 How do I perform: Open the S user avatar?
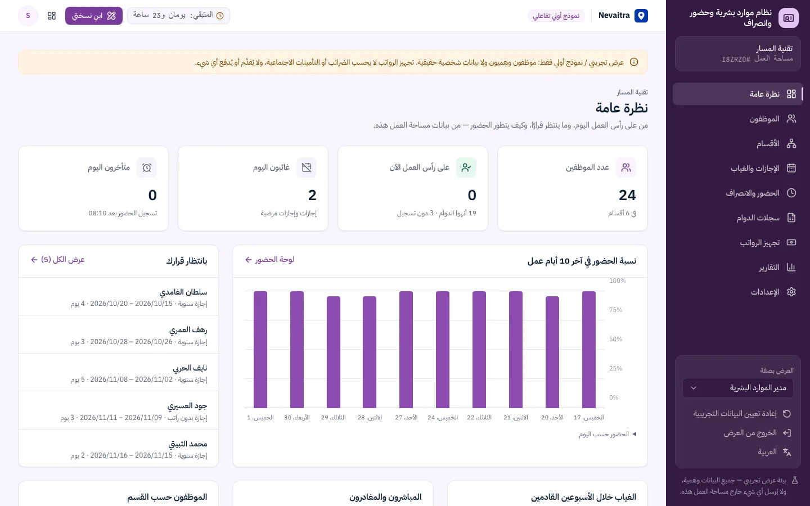pyautogui.click(x=28, y=16)
